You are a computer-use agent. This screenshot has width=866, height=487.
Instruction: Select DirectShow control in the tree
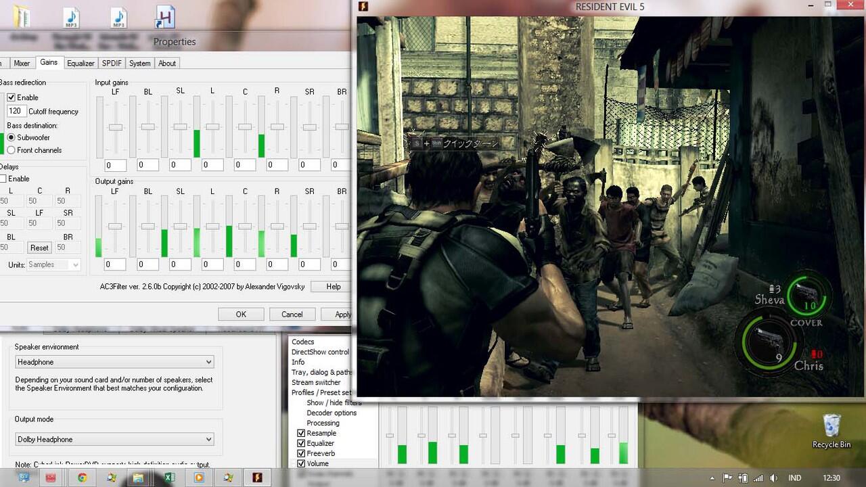tap(321, 352)
